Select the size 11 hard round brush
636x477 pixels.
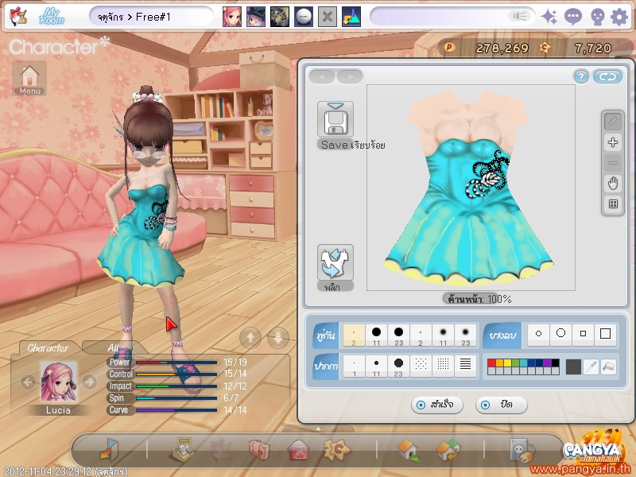pos(376,335)
